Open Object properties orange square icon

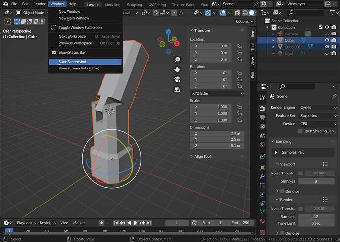click(x=262, y=167)
